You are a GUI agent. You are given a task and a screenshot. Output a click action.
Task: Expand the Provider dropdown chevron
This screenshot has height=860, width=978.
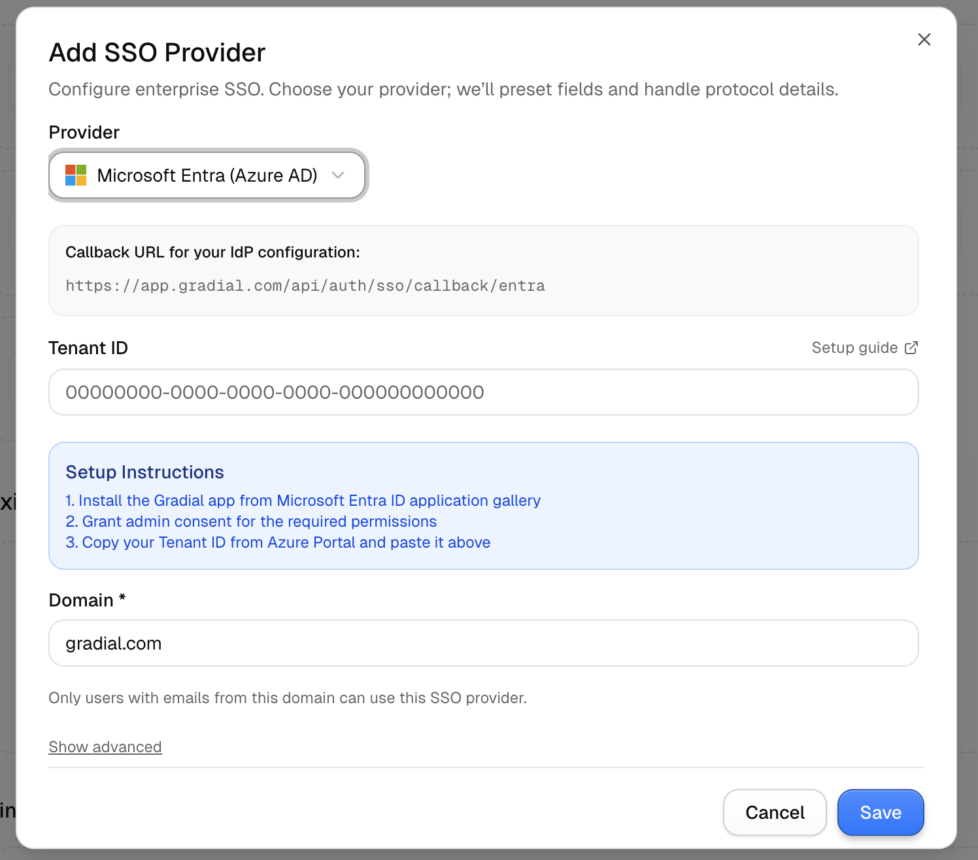338,175
